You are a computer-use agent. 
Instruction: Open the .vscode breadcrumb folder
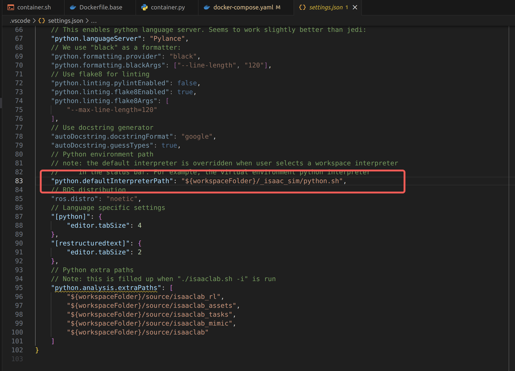coord(20,21)
